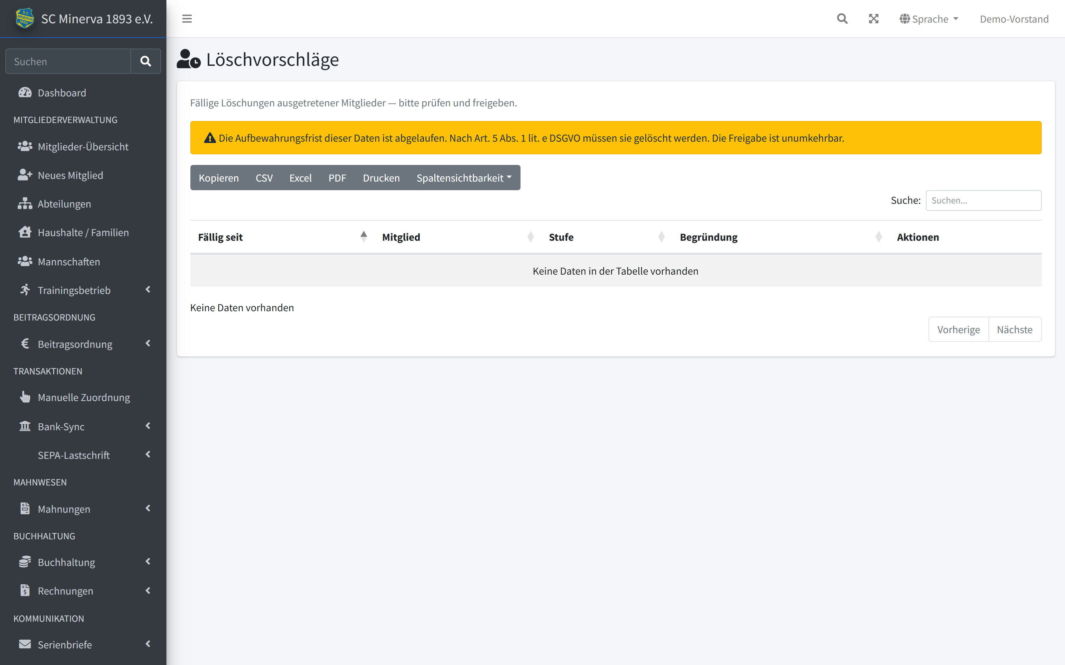Click the SC Minerva club logo
This screenshot has height=665, width=1065.
pos(25,19)
